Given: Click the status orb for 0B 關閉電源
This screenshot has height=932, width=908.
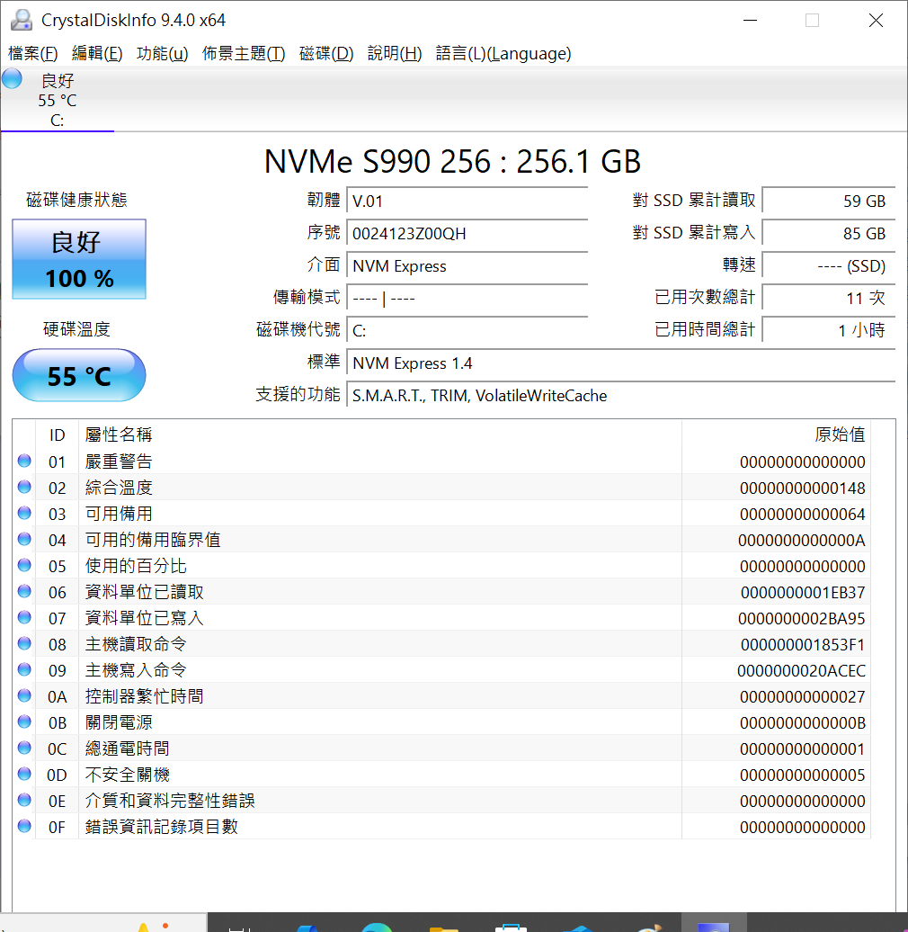Looking at the screenshot, I should click(x=24, y=722).
